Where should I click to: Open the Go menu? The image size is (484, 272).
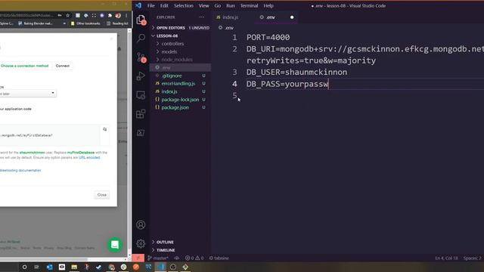click(218, 5)
